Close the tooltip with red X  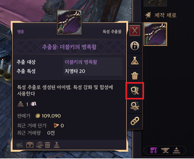pyautogui.click(x=135, y=30)
